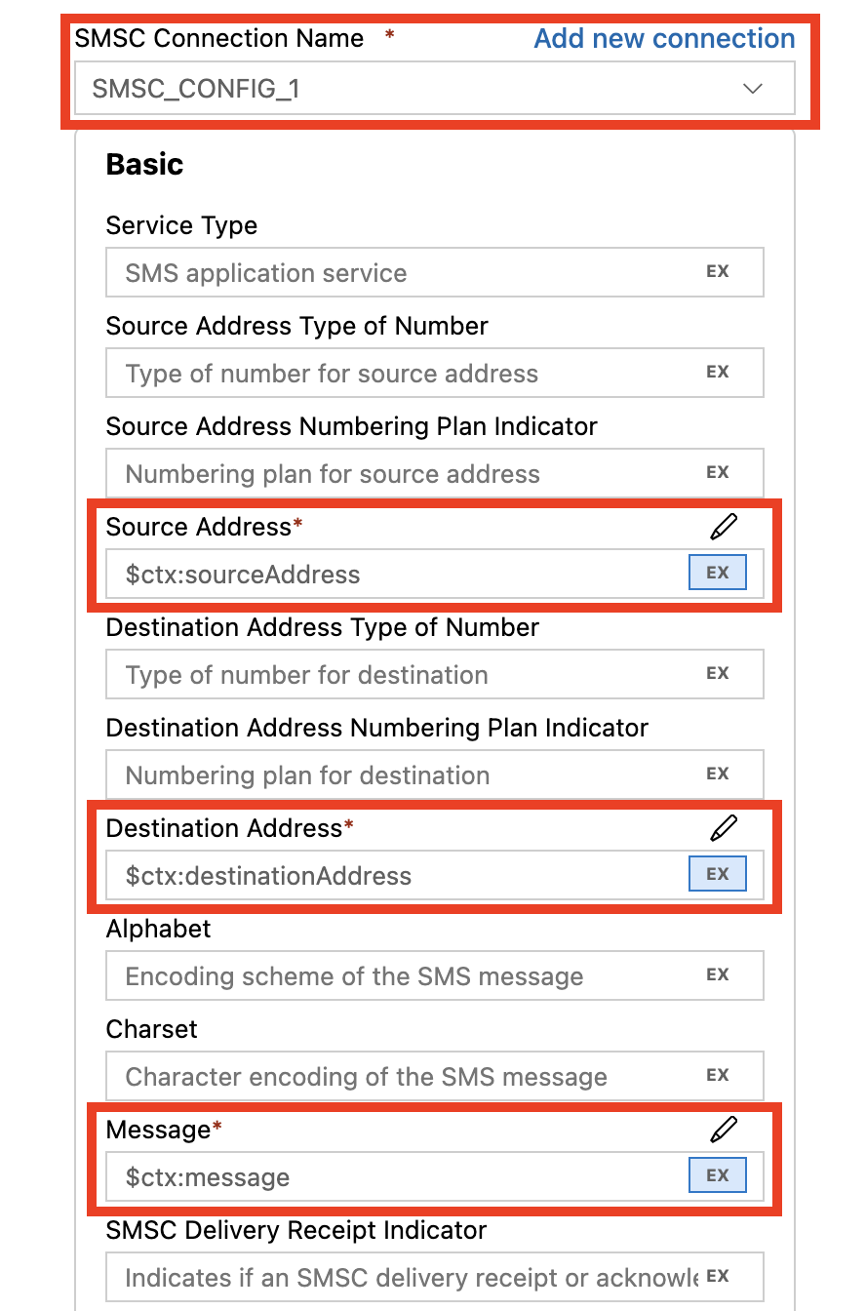
Task: Toggle EX for SMSC Delivery Receipt Indicator
Action: 718,1277
